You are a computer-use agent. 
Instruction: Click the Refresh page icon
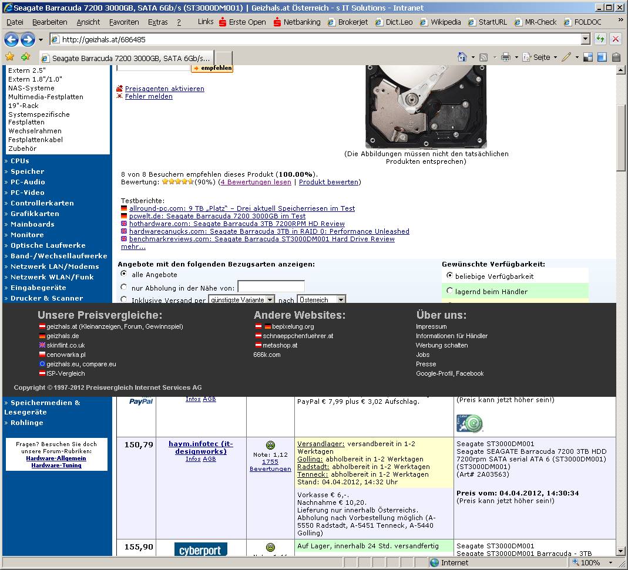[600, 39]
